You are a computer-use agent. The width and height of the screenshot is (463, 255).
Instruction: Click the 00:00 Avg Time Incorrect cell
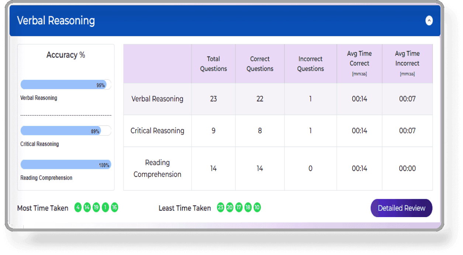click(407, 169)
